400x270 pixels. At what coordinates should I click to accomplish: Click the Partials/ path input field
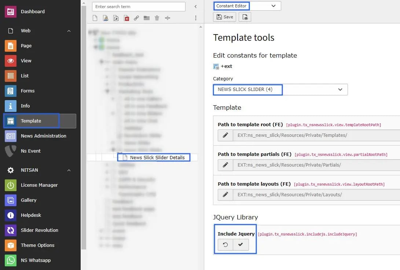tap(316, 165)
